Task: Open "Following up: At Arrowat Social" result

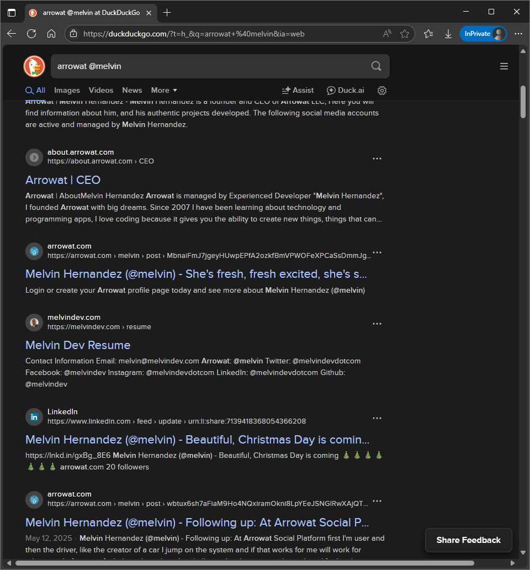Action: pos(197,522)
